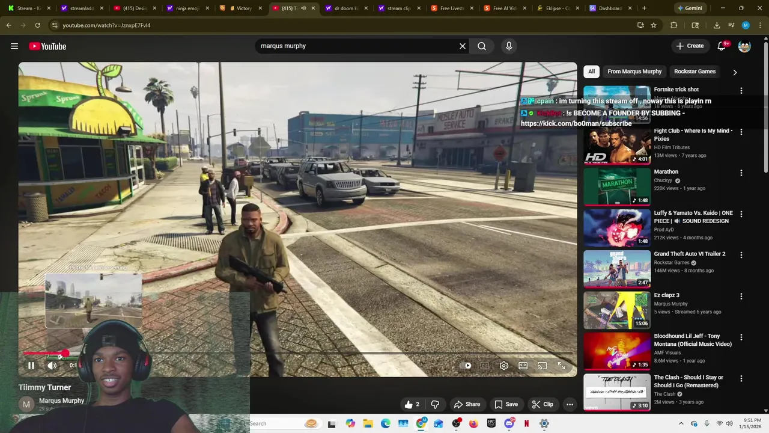769x433 pixels.
Task: Show more filter chips with arrow
Action: click(734, 72)
